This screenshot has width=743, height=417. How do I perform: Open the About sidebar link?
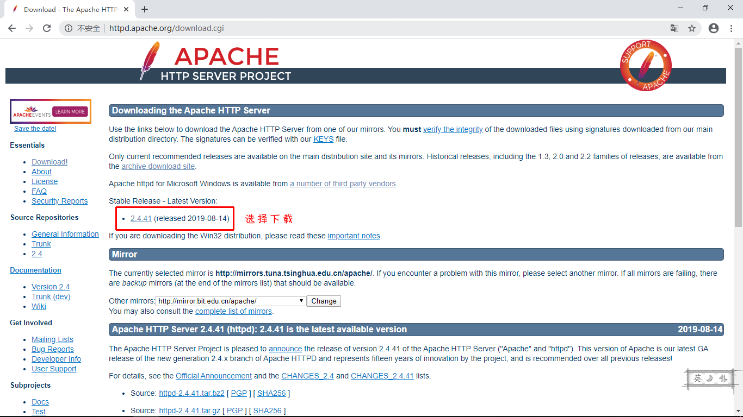pos(41,172)
